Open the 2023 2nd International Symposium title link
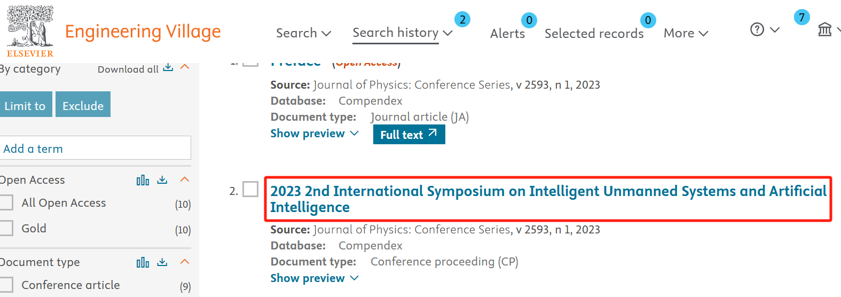This screenshot has height=297, width=841. click(x=548, y=199)
